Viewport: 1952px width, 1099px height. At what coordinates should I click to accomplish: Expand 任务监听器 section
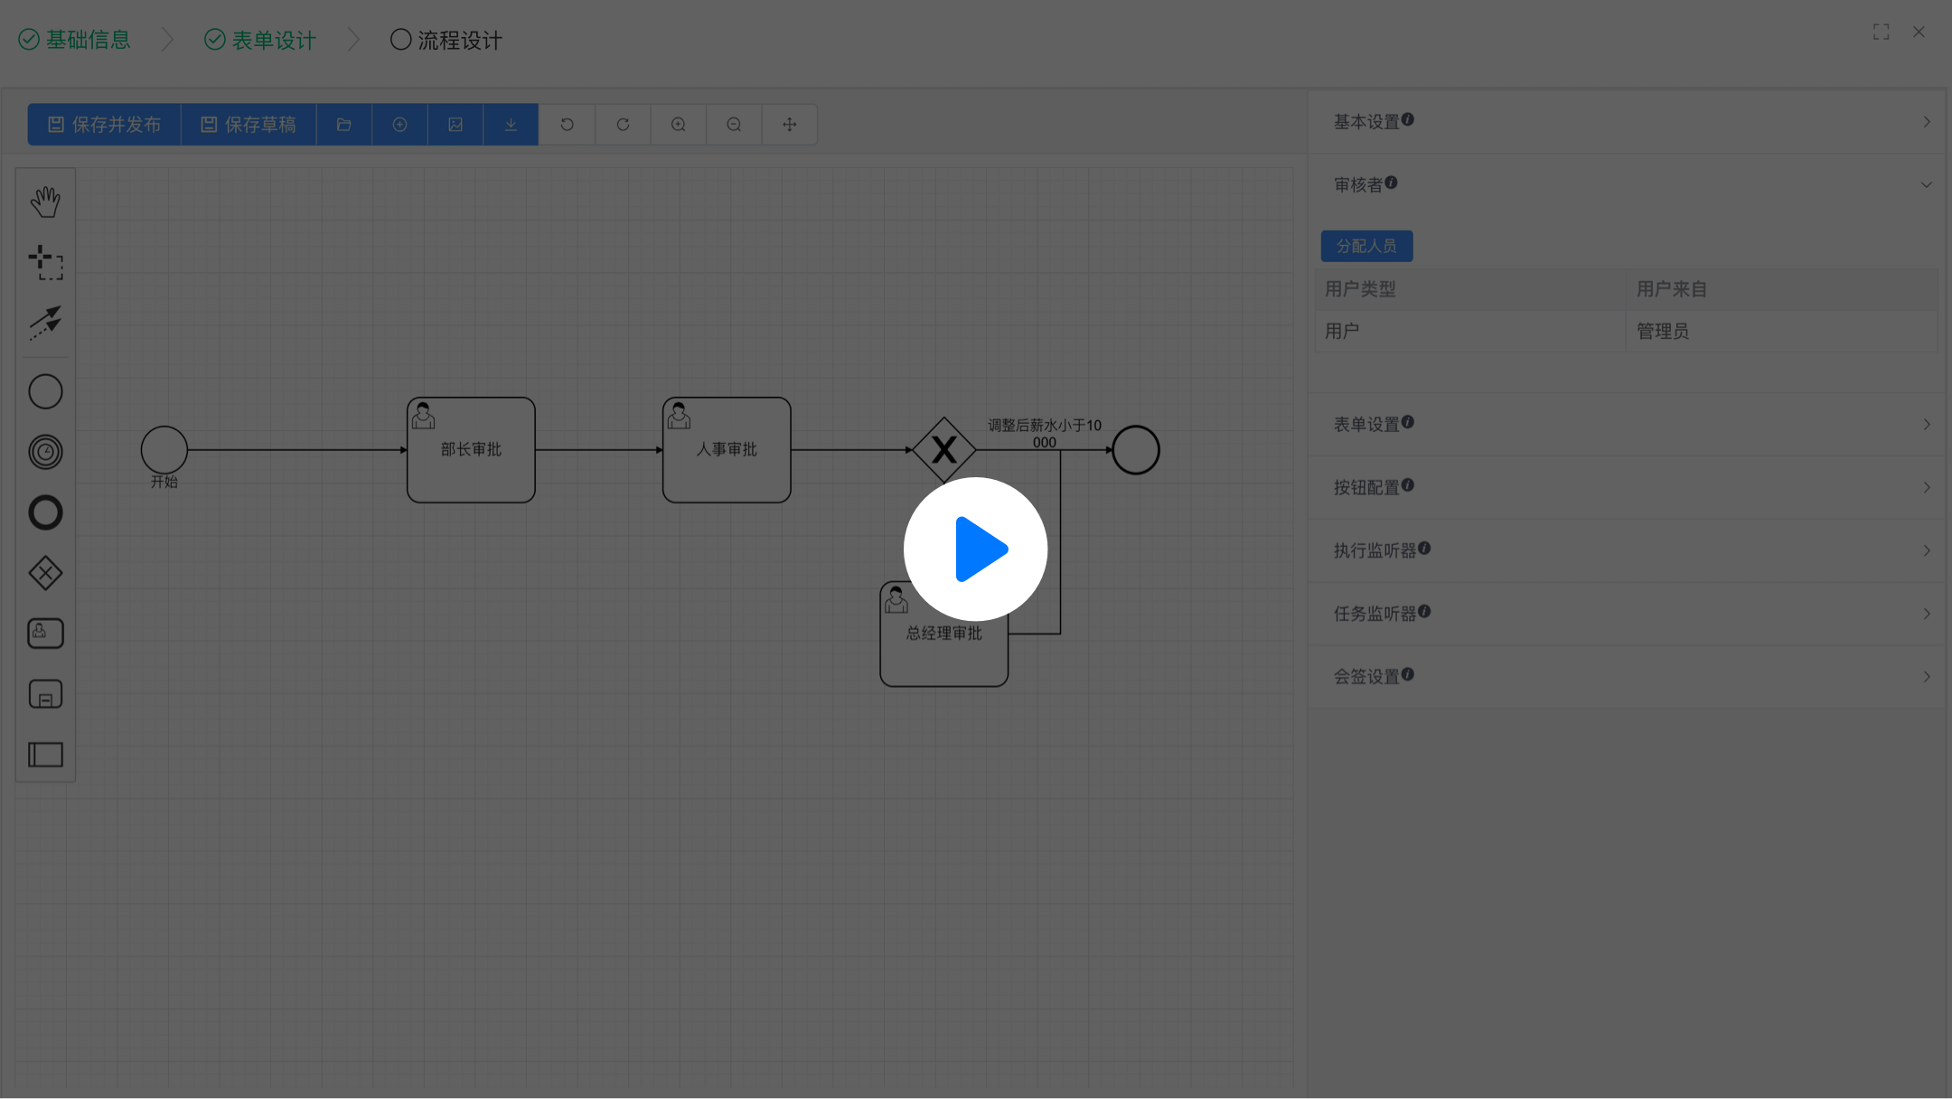[x=1627, y=614]
